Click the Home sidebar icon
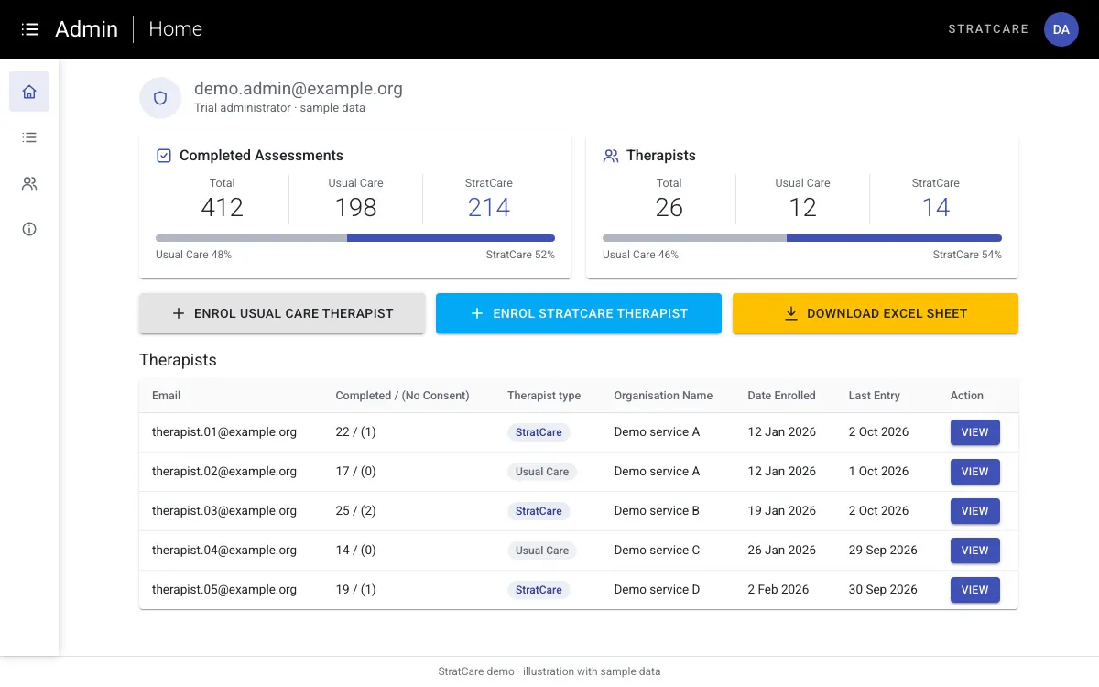Screen dimensions: 1099x687 (29, 92)
